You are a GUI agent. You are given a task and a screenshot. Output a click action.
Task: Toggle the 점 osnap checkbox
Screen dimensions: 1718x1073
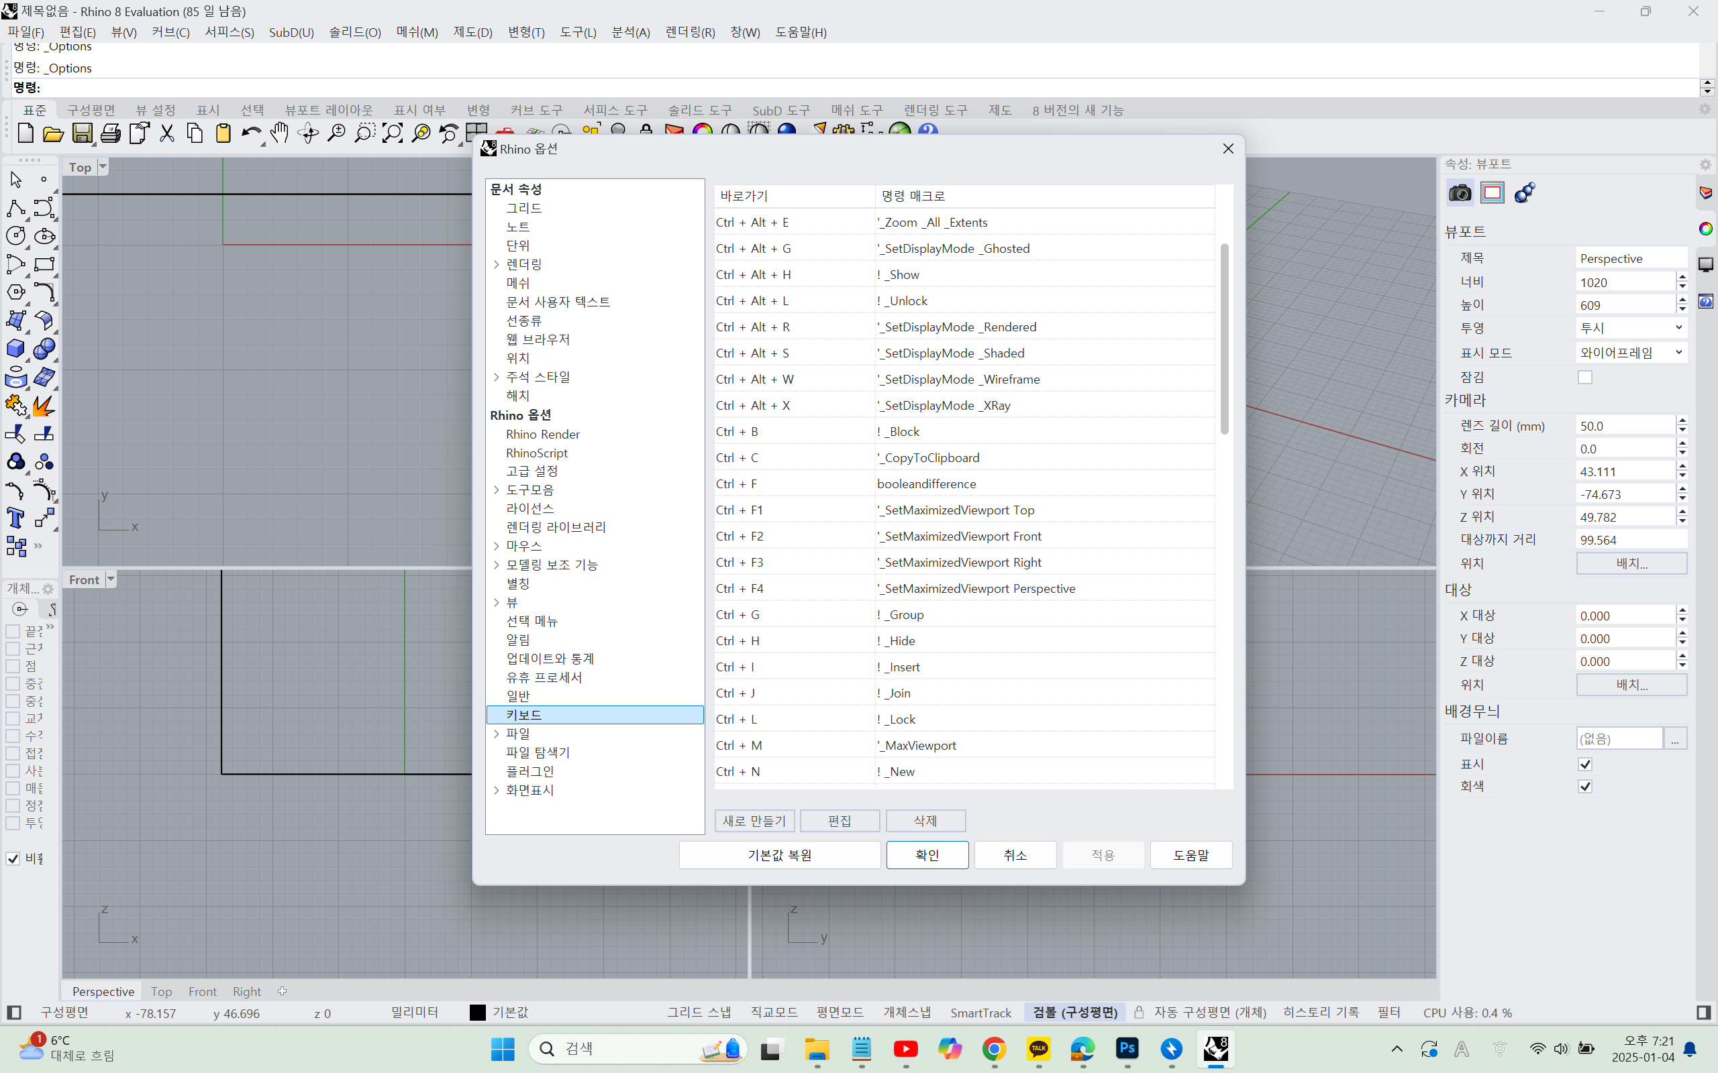point(13,666)
